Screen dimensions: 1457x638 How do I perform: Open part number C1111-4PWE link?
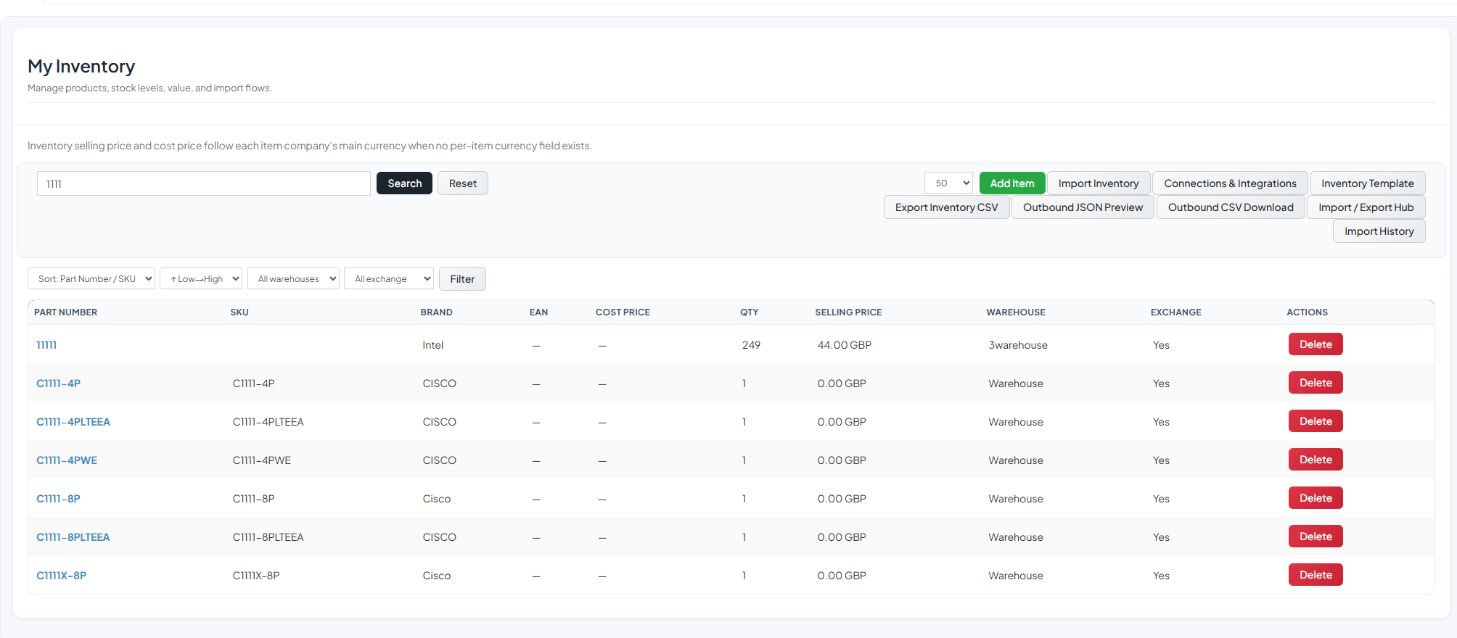pos(67,460)
